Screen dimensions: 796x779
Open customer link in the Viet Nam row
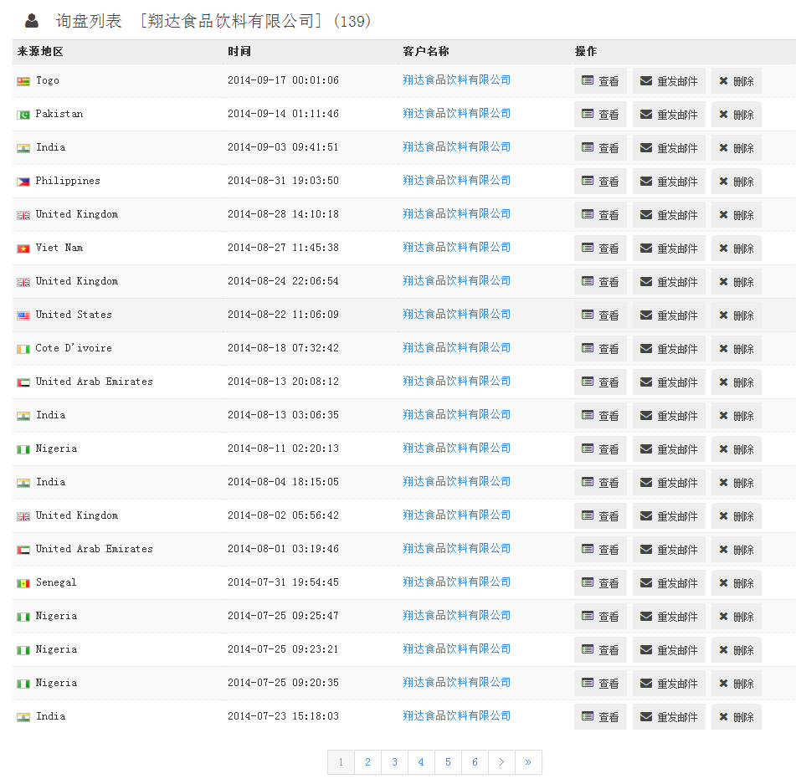(456, 248)
